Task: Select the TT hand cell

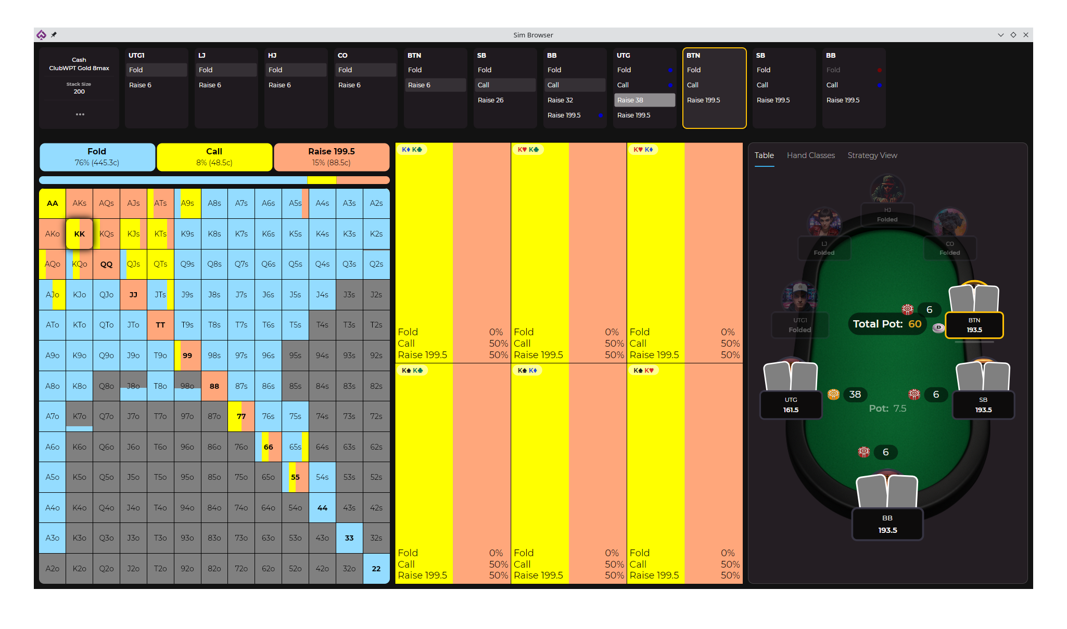Action: click(x=160, y=325)
